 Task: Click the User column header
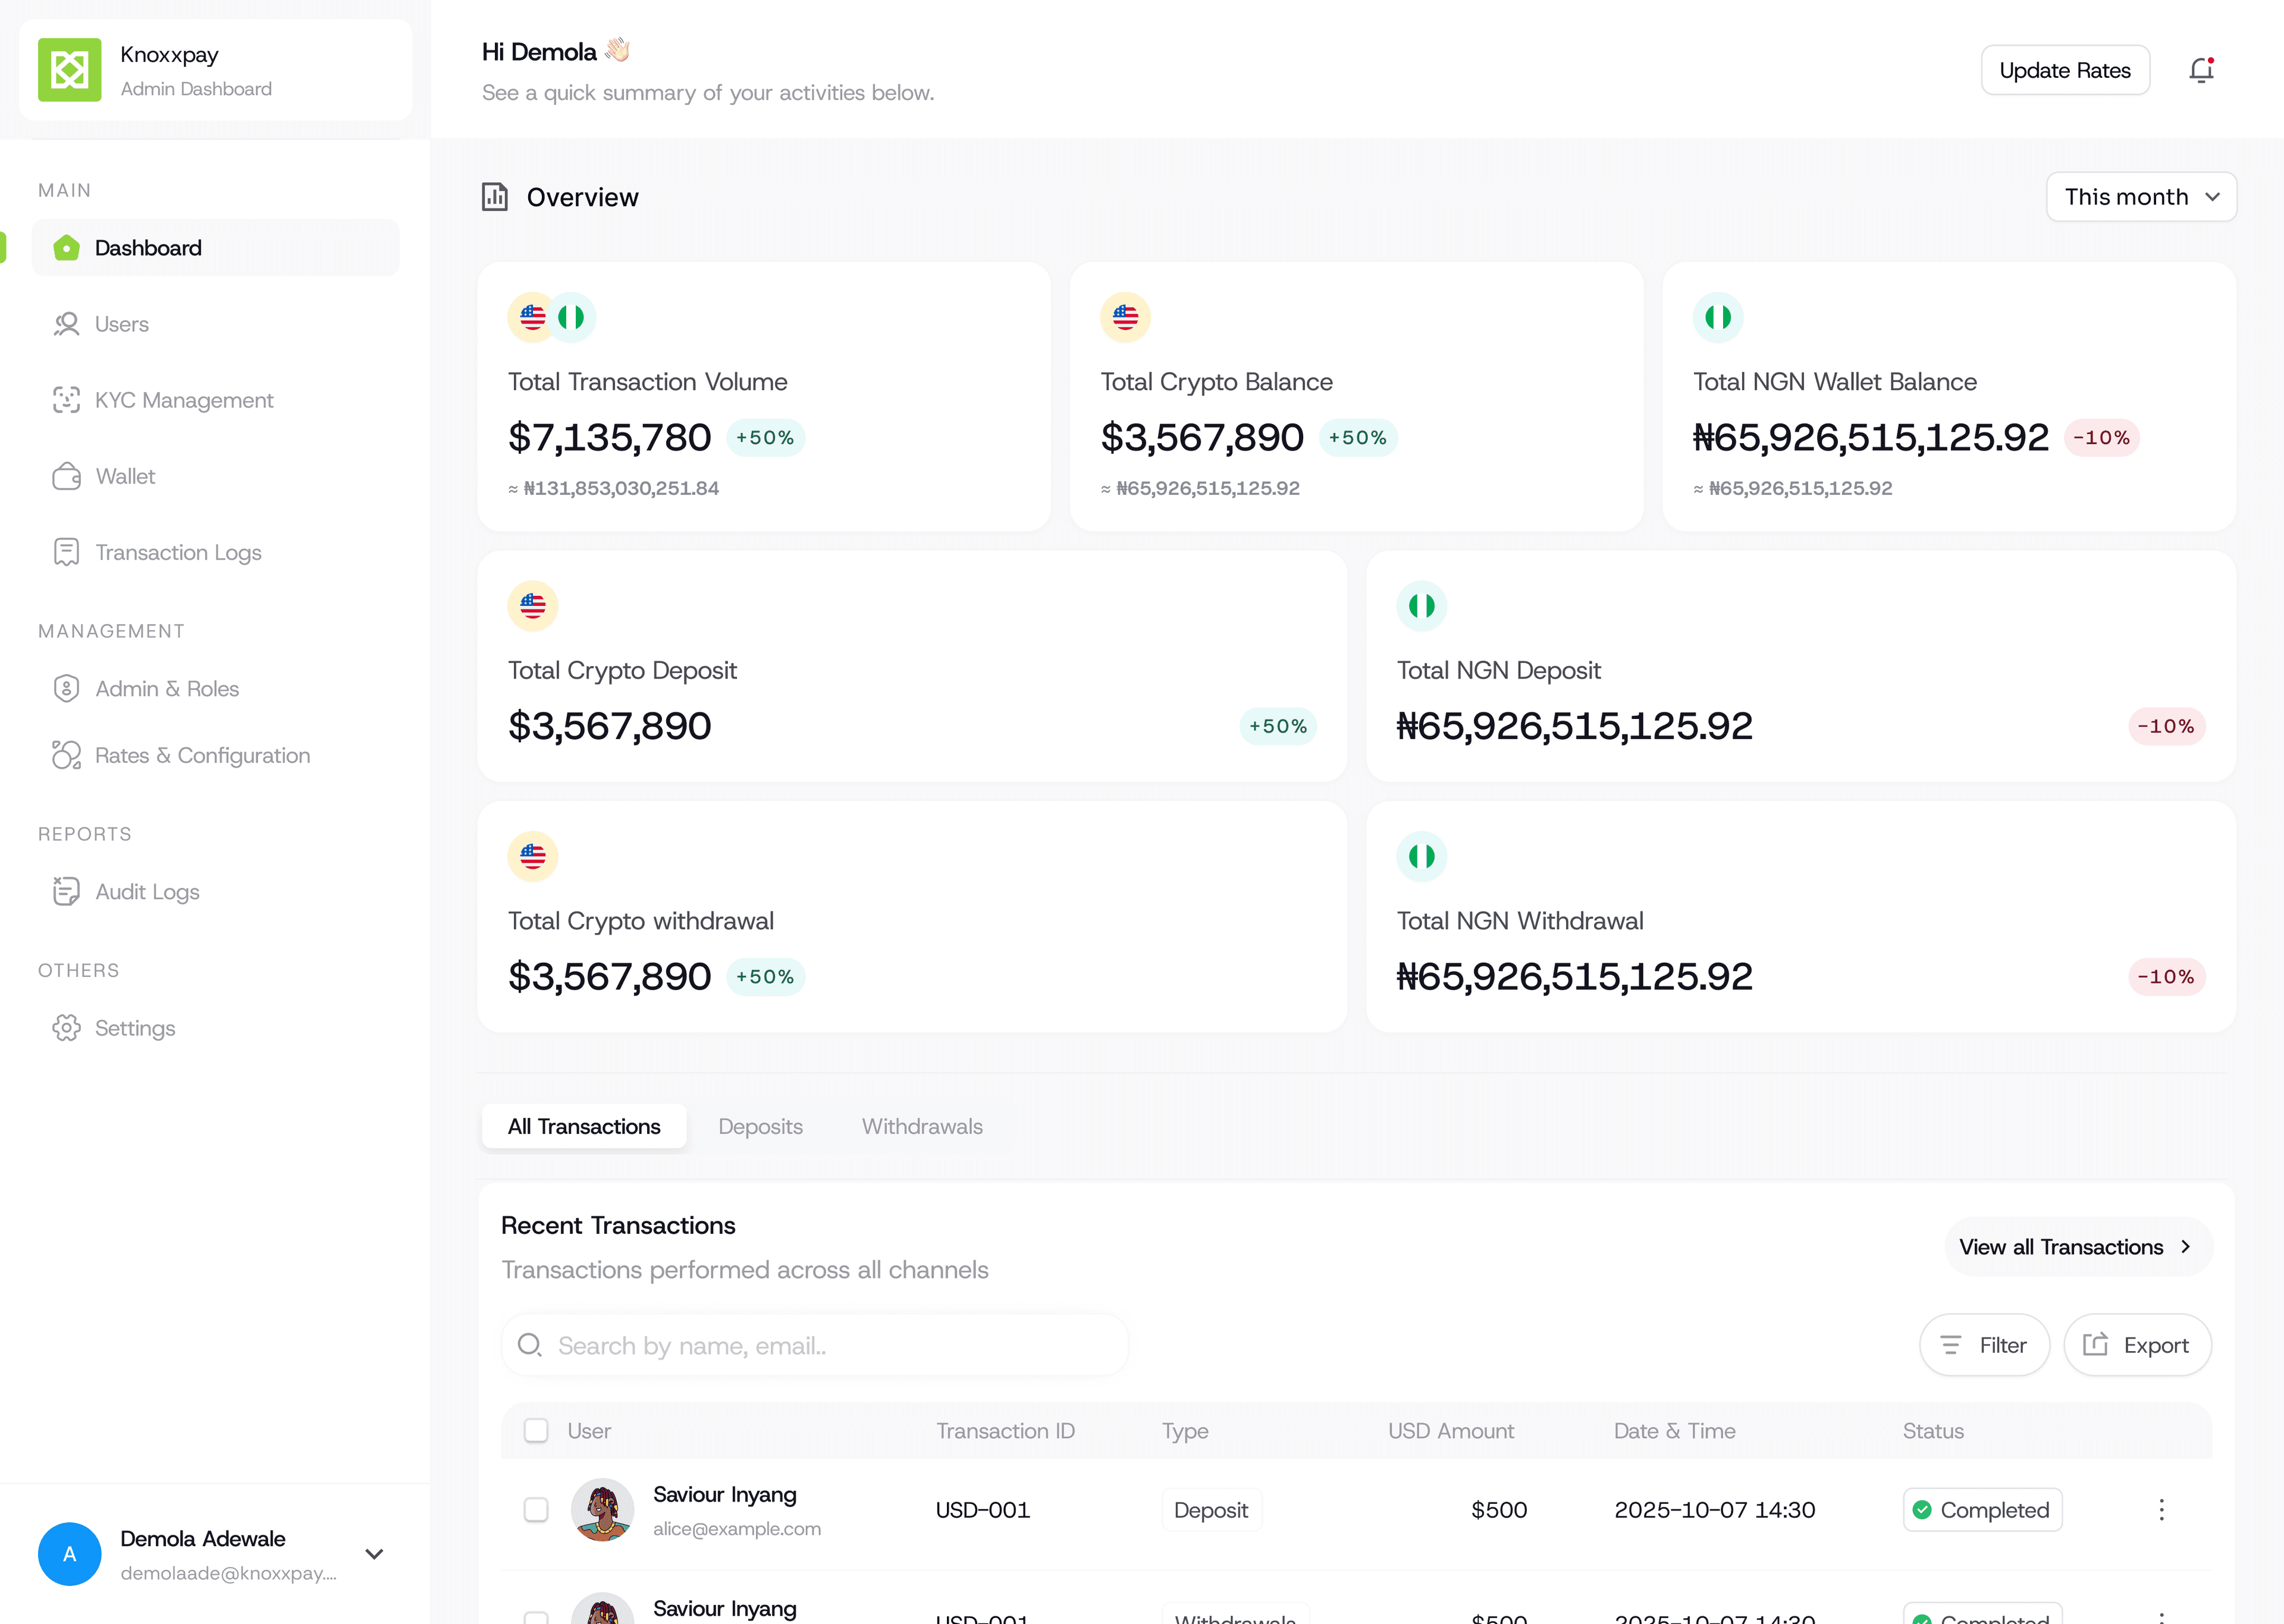(589, 1431)
